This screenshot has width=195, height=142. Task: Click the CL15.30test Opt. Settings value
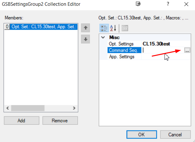pyautogui.click(x=156, y=44)
